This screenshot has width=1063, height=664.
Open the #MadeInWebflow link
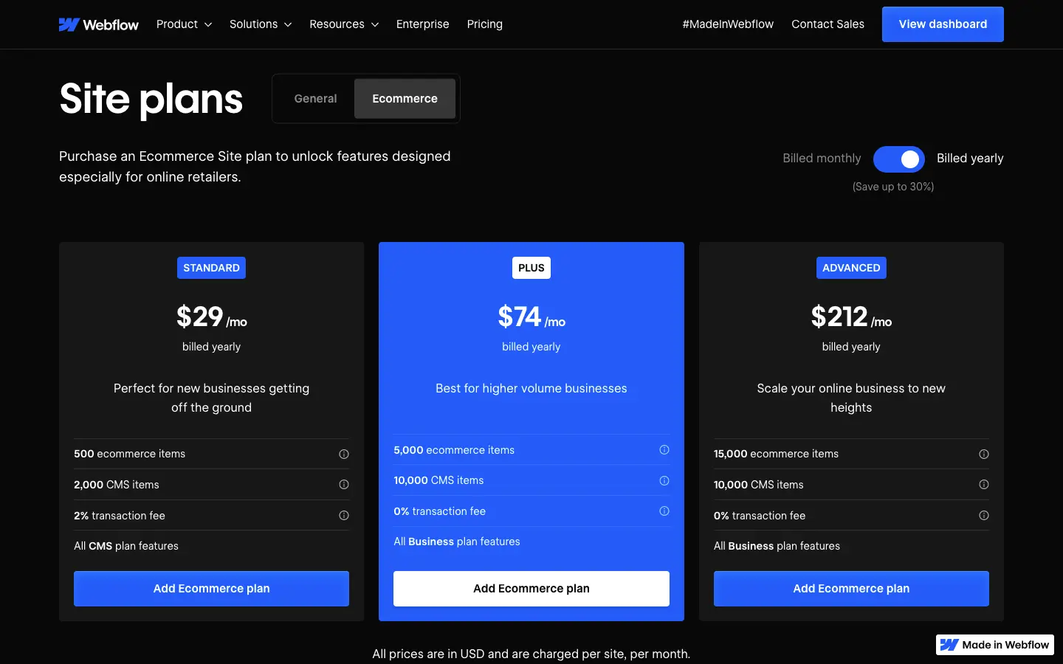tap(728, 24)
